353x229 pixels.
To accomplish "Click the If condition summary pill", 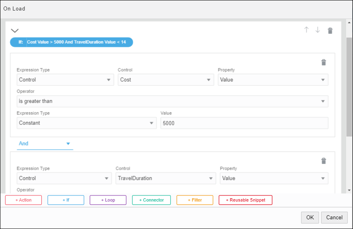I will [71, 42].
